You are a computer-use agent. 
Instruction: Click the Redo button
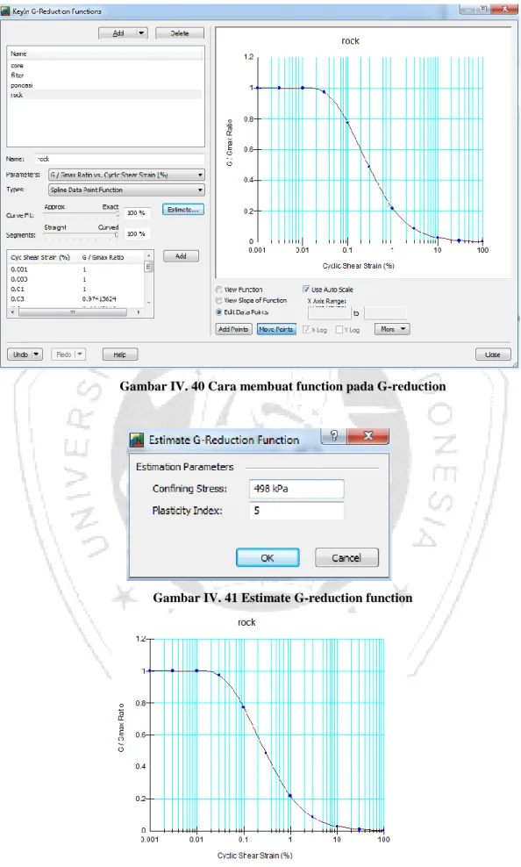[x=63, y=355]
